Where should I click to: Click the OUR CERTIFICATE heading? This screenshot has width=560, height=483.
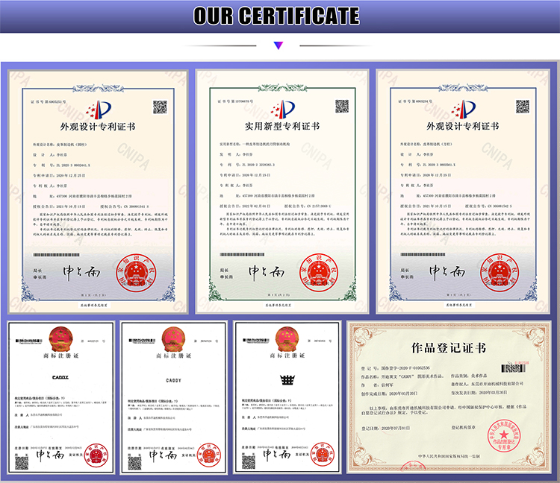276,16
